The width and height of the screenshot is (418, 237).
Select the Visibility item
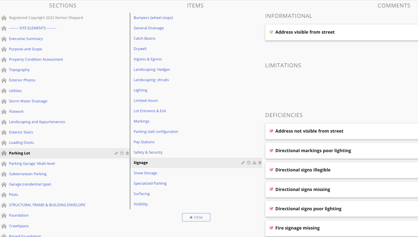(x=141, y=204)
